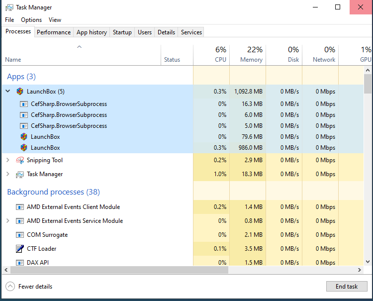Sort by the CPU column header

tap(211, 55)
